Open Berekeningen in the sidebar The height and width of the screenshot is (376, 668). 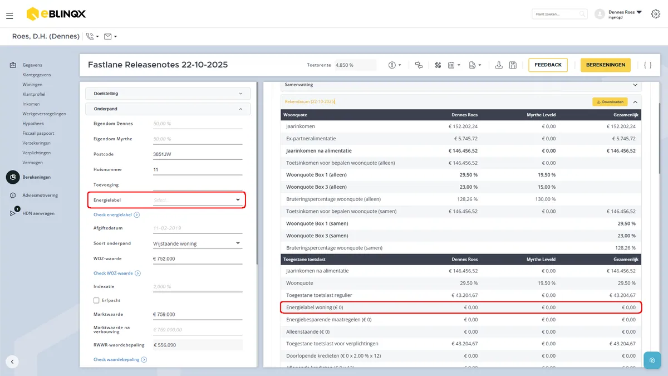[37, 177]
